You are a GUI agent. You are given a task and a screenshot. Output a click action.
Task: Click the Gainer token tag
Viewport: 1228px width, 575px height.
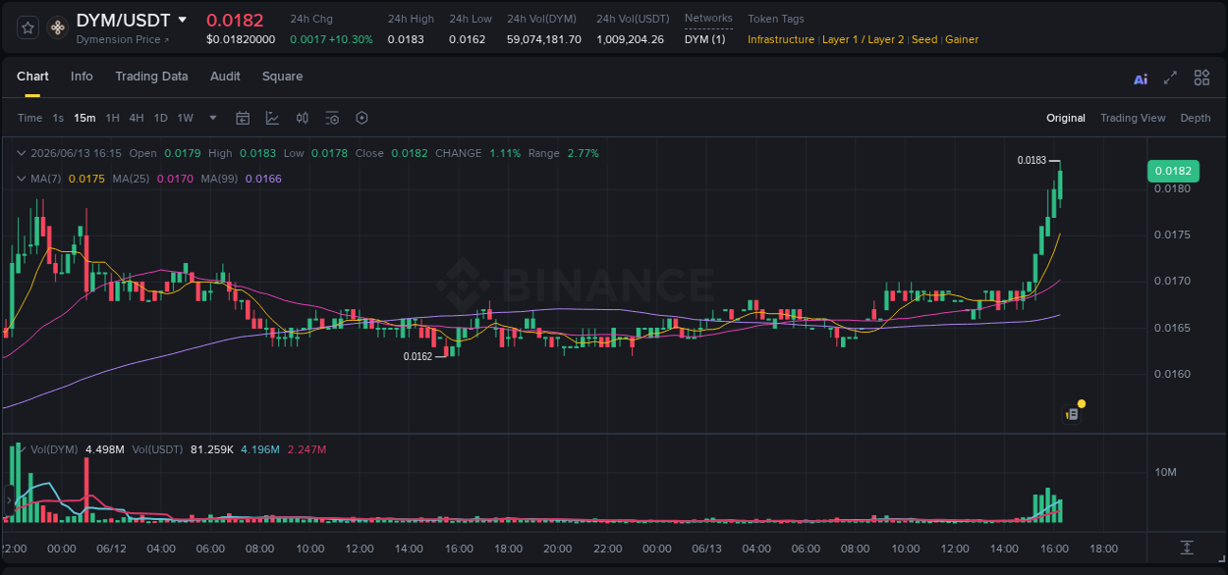962,39
